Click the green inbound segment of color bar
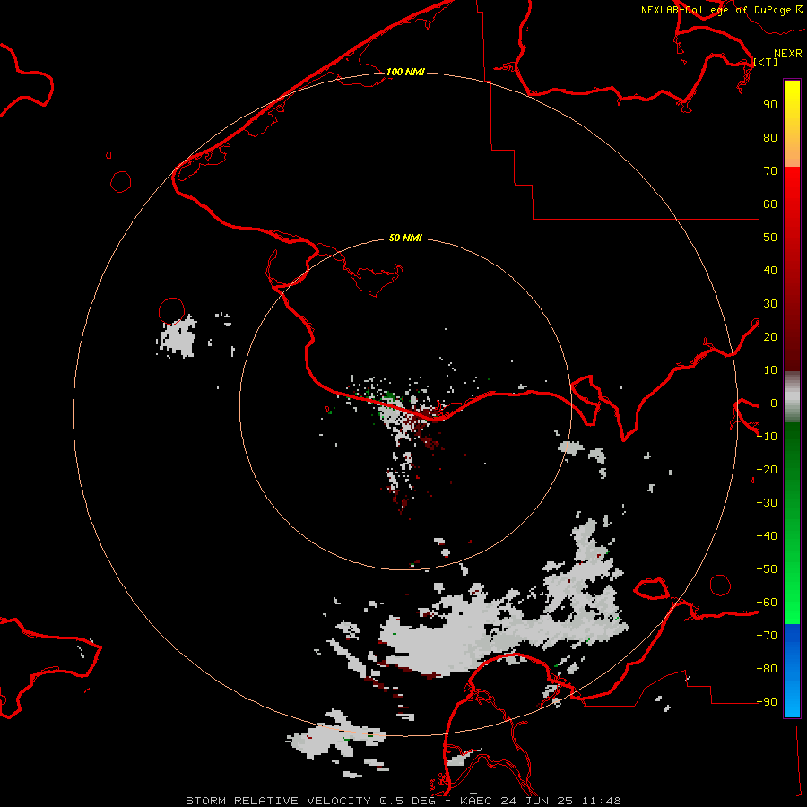The image size is (807, 807). click(792, 523)
